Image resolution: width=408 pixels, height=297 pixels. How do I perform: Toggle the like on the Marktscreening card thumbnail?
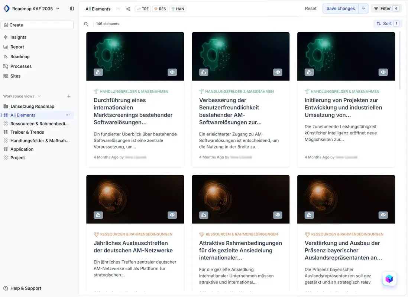coord(98,72)
